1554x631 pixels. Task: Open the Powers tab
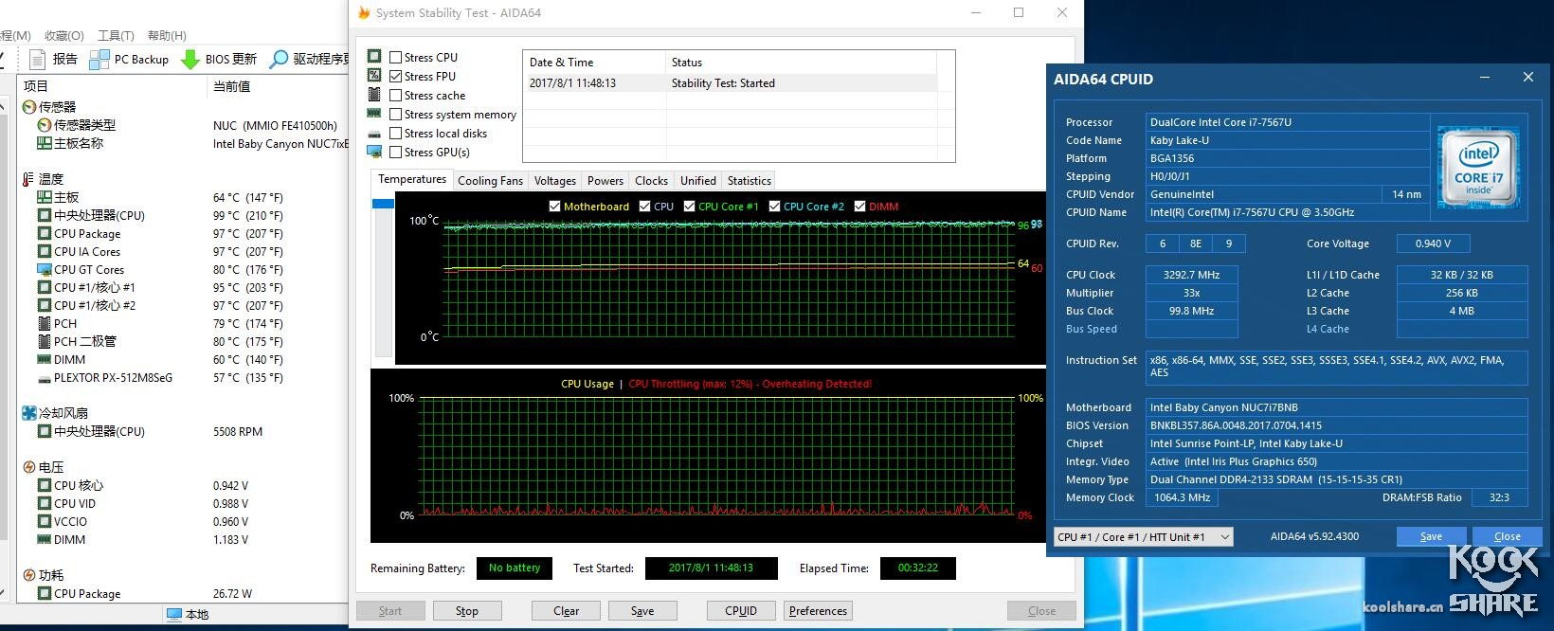click(605, 181)
